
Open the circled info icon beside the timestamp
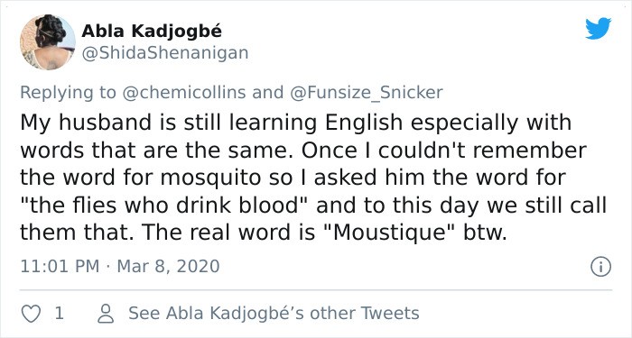click(x=600, y=267)
